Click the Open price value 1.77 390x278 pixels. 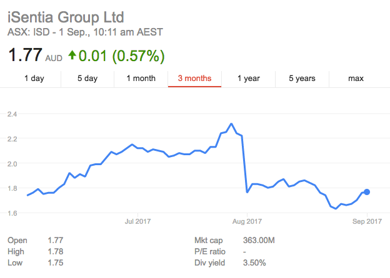tap(56, 240)
